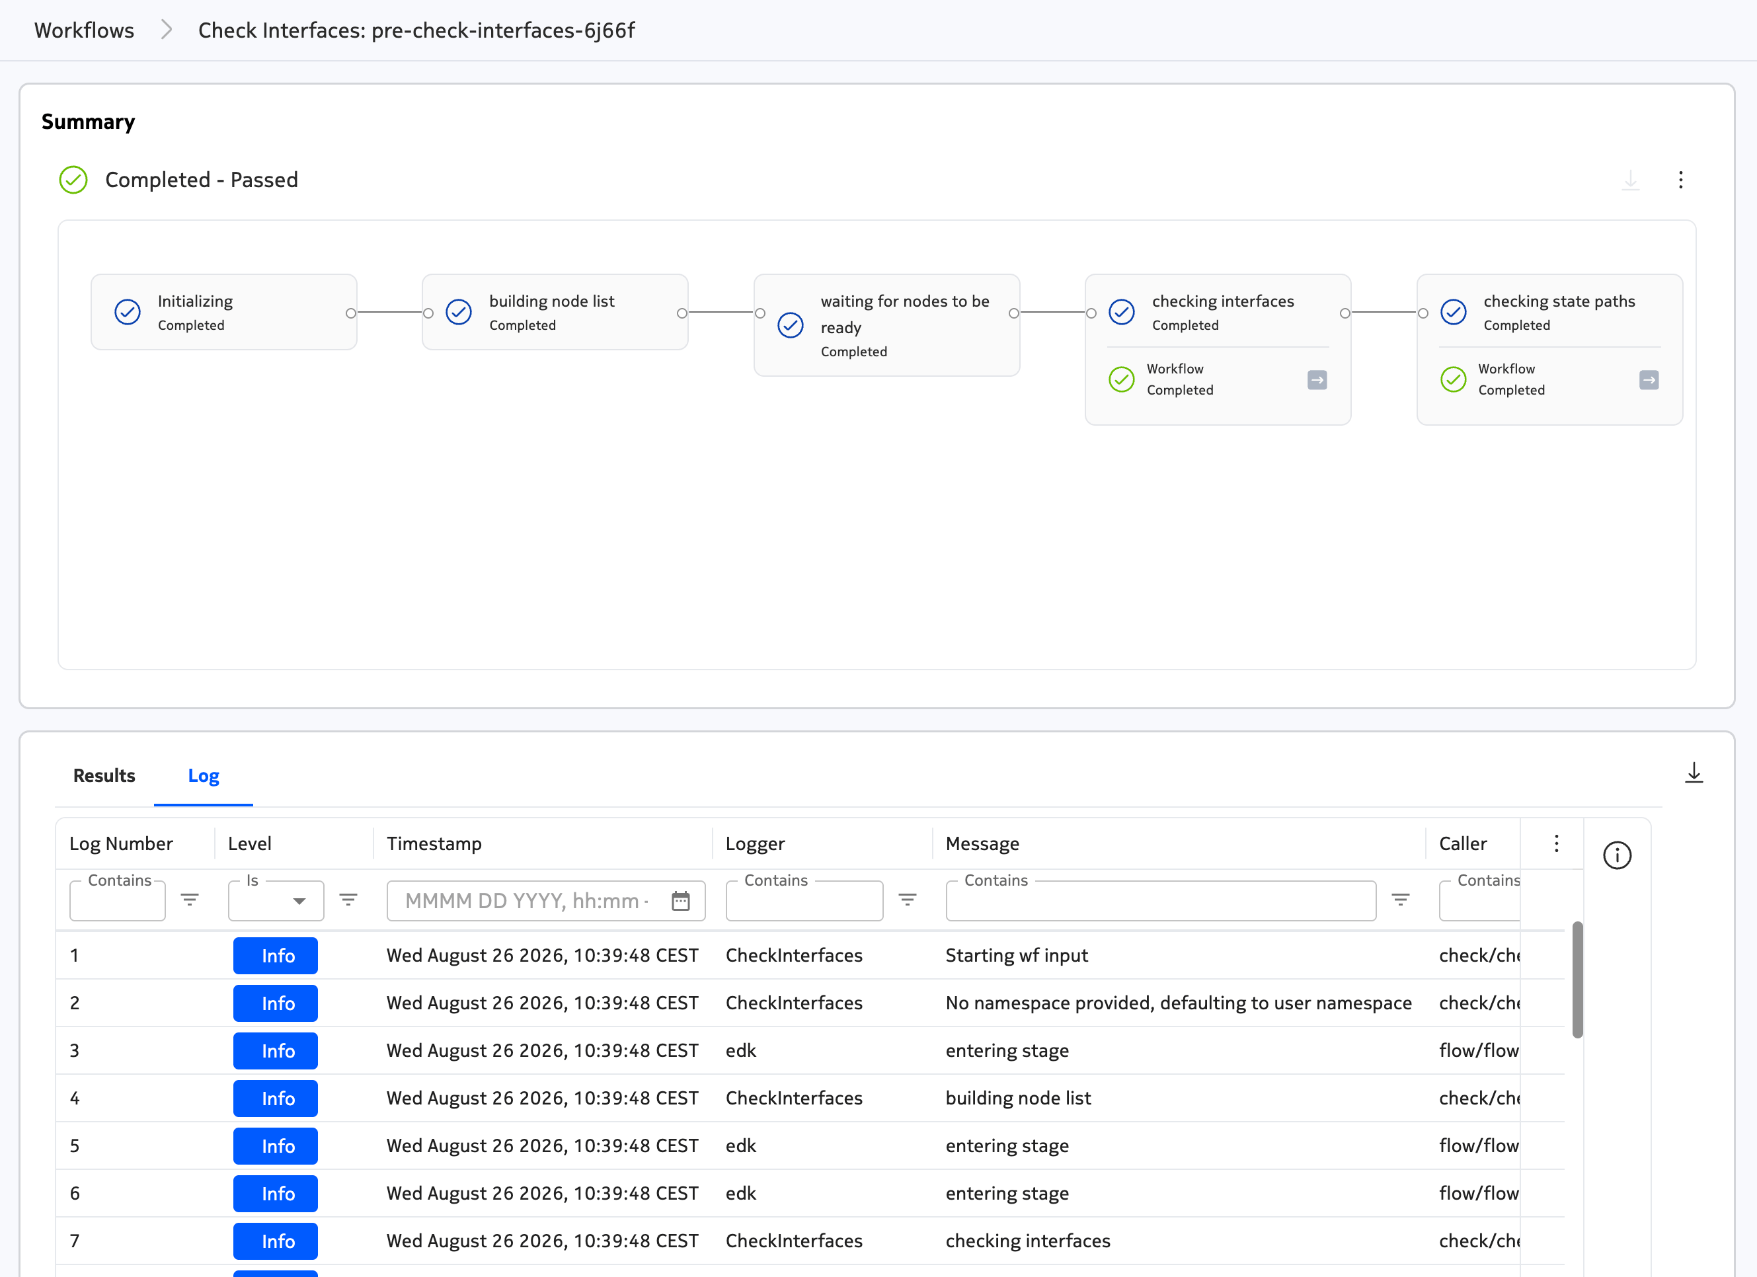Screen dimensions: 1757x1277
Task: Open the Log Number filter options icon
Action: click(x=189, y=899)
